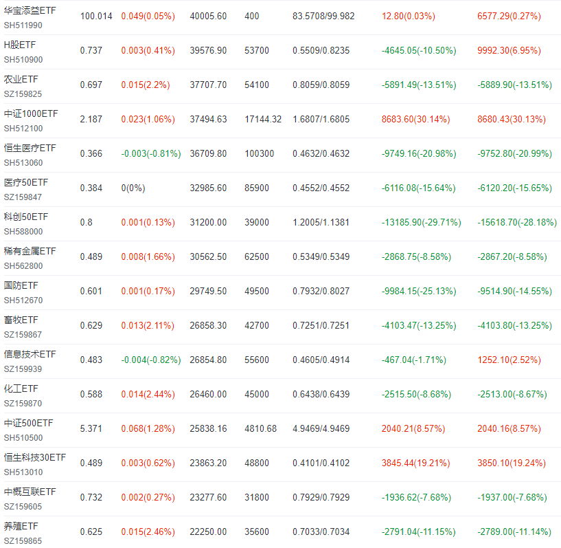Select the loss value -13185.90(-29.71%)
The height and width of the screenshot is (548, 561).
[x=421, y=222]
